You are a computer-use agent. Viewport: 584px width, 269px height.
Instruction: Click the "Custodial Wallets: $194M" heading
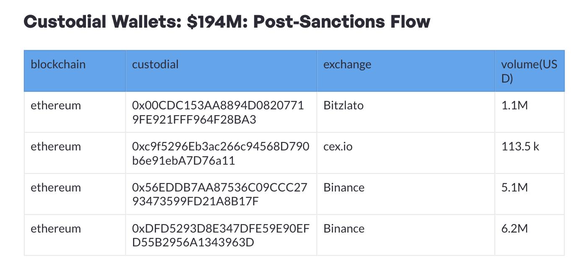[x=227, y=21]
